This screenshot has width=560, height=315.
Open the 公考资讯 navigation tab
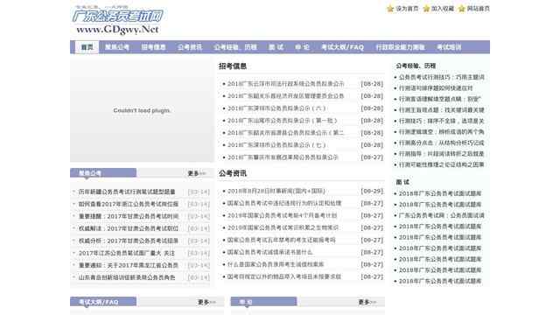pos(190,47)
